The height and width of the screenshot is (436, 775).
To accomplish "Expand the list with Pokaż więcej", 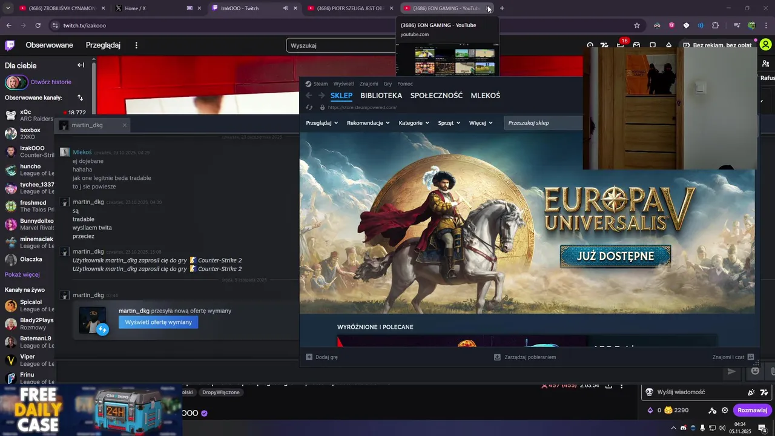I will click(x=22, y=274).
